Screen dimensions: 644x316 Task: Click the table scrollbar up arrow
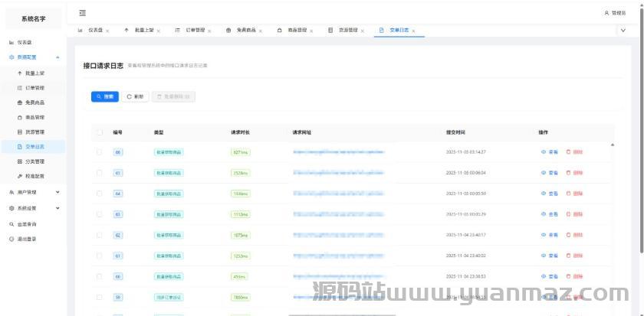coord(612,145)
